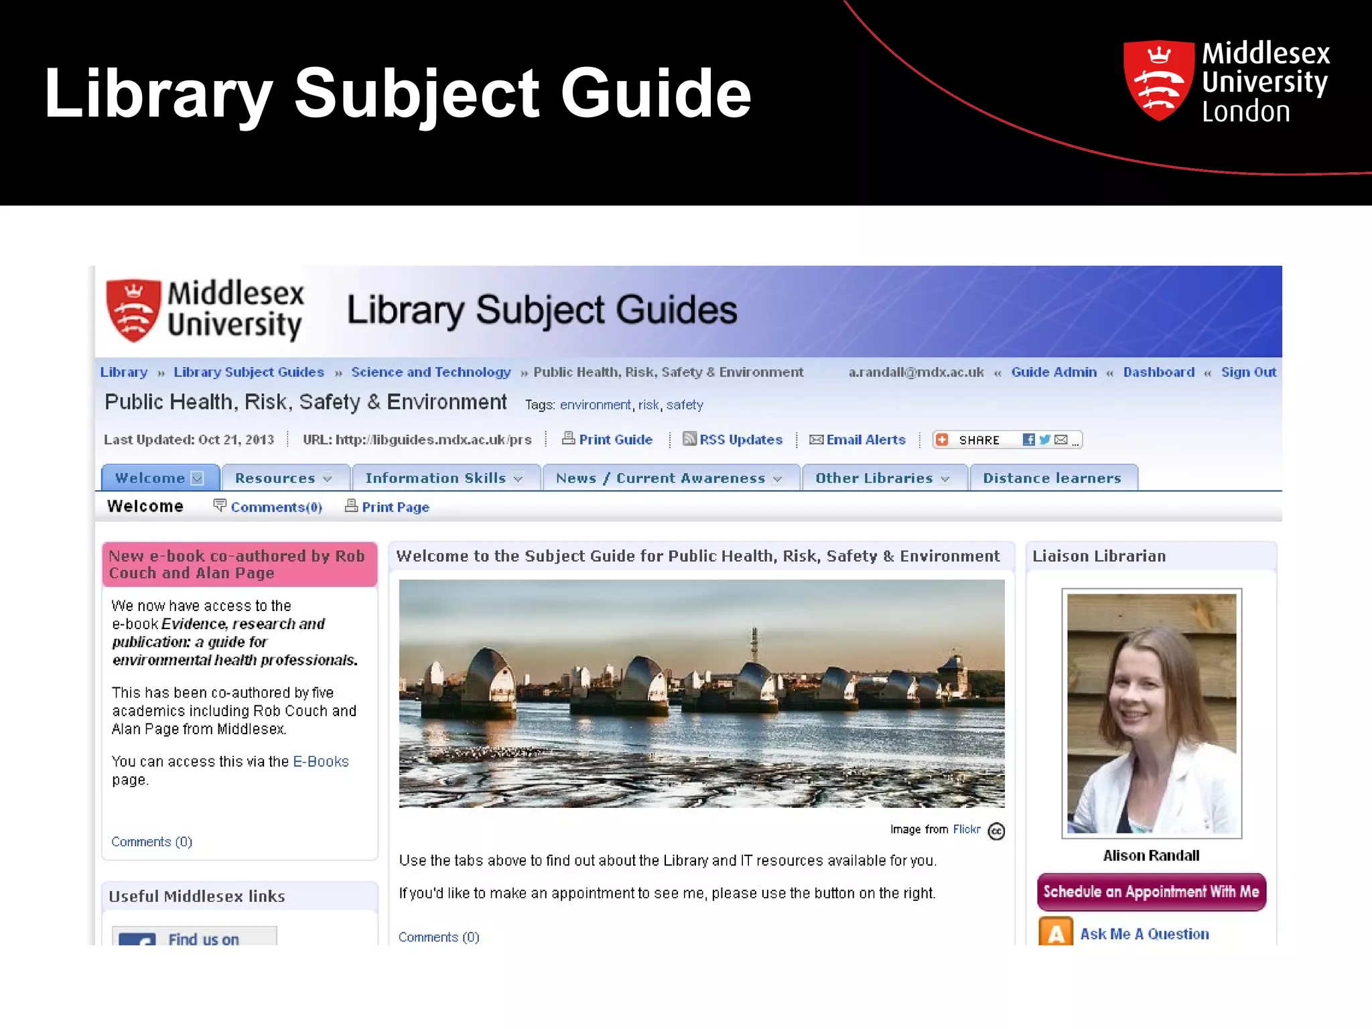Open Science and Technology breadcrumb link
The image size is (1372, 1029).
click(431, 372)
